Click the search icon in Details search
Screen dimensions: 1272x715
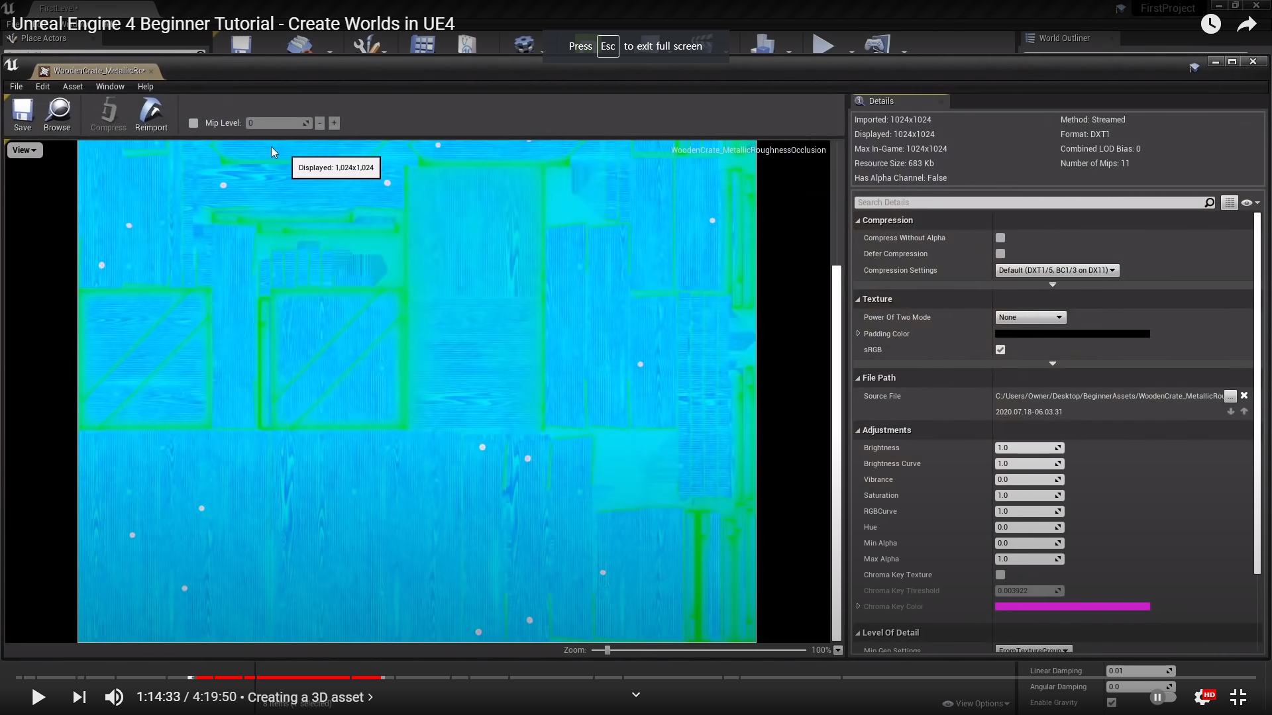1209,203
